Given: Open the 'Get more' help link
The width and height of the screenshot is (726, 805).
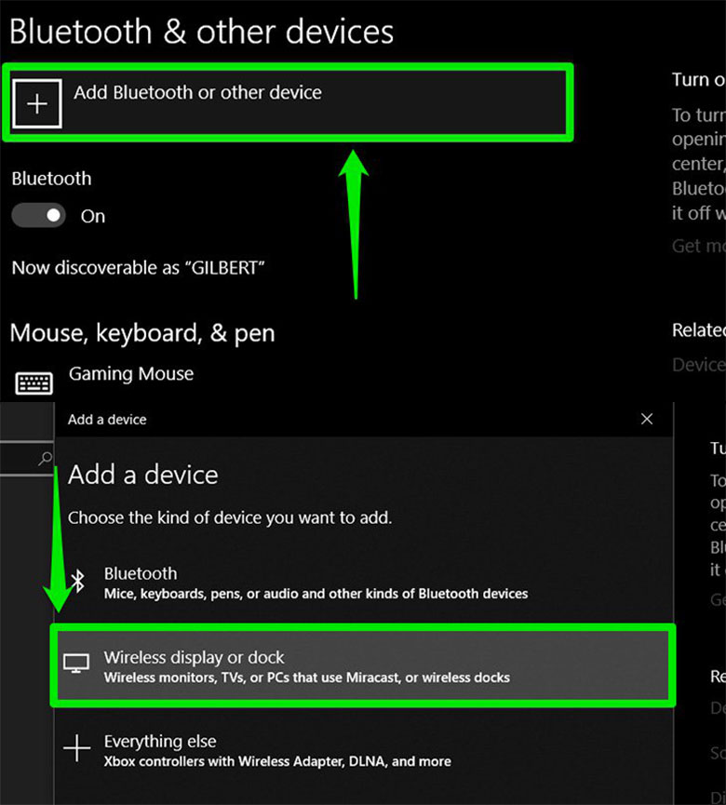Looking at the screenshot, I should (698, 246).
